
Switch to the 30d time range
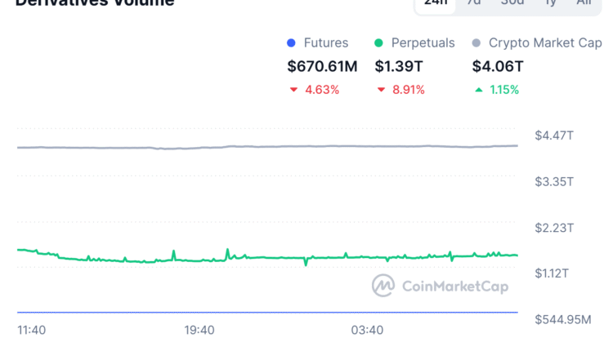tap(512, 2)
